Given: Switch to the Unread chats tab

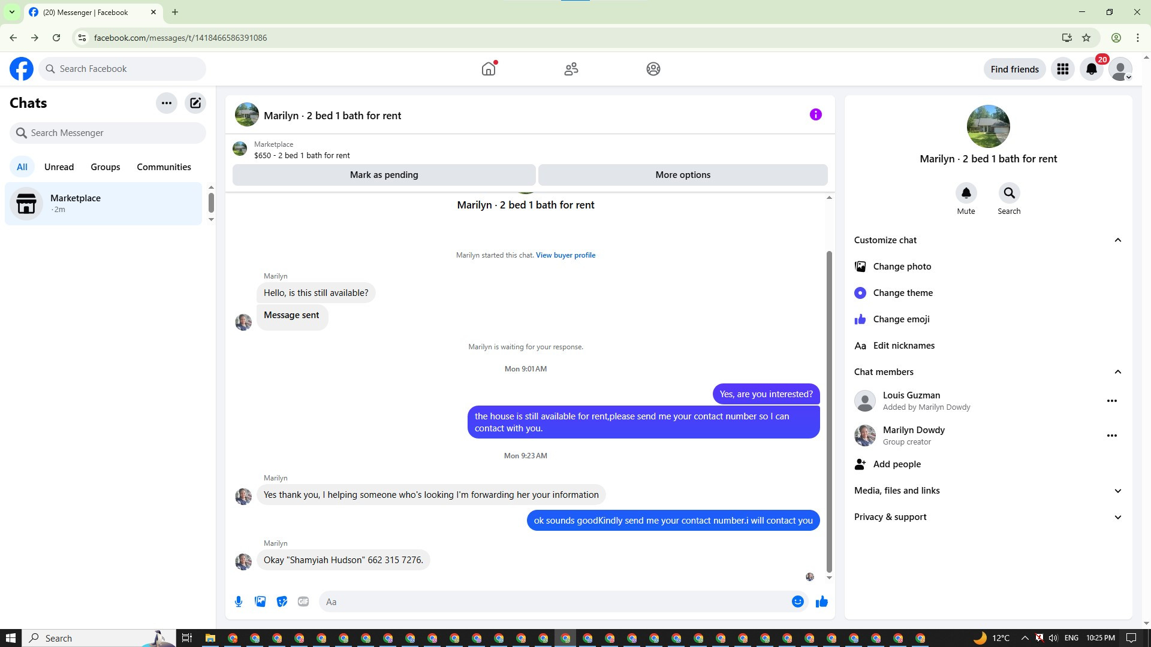Looking at the screenshot, I should click(x=59, y=167).
